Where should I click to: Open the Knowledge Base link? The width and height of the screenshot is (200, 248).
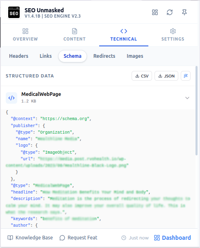pos(30,238)
